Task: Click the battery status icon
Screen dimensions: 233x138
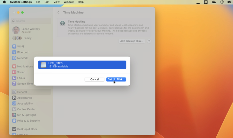Action: click(x=230, y=2)
